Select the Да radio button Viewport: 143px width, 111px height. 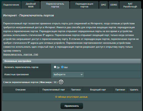tap(55, 67)
